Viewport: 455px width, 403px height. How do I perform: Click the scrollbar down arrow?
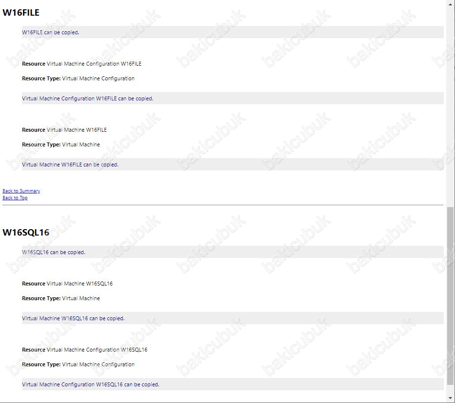[451, 398]
